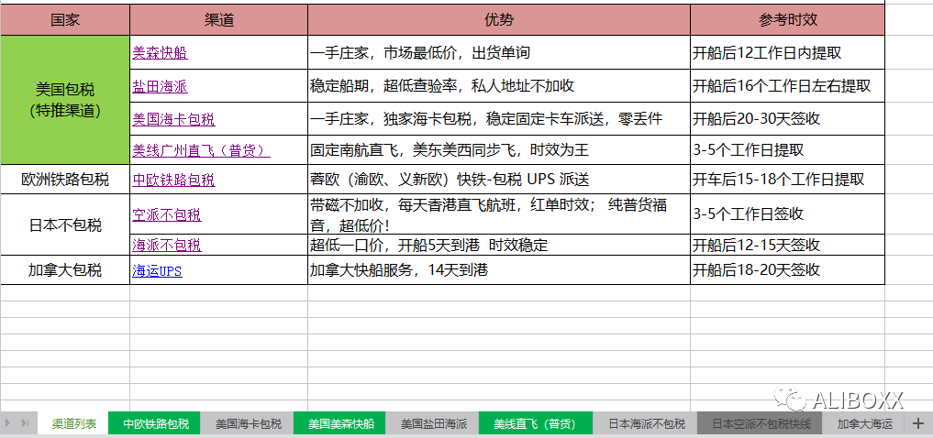Select cell 超低一口价，开船5天到港 时效稳定
This screenshot has height=438, width=933.
499,245
